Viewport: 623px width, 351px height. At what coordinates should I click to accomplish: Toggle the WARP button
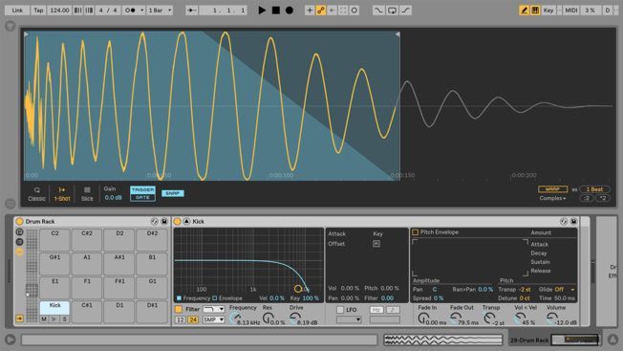coord(552,189)
